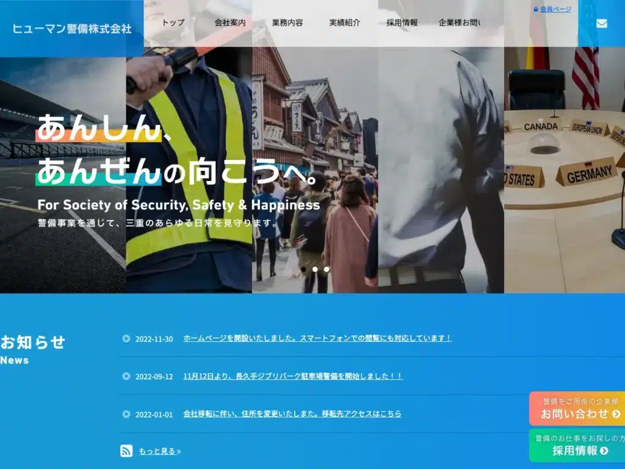Click the orange お問い合わせ floating button
The height and width of the screenshot is (469, 625).
tap(577, 409)
